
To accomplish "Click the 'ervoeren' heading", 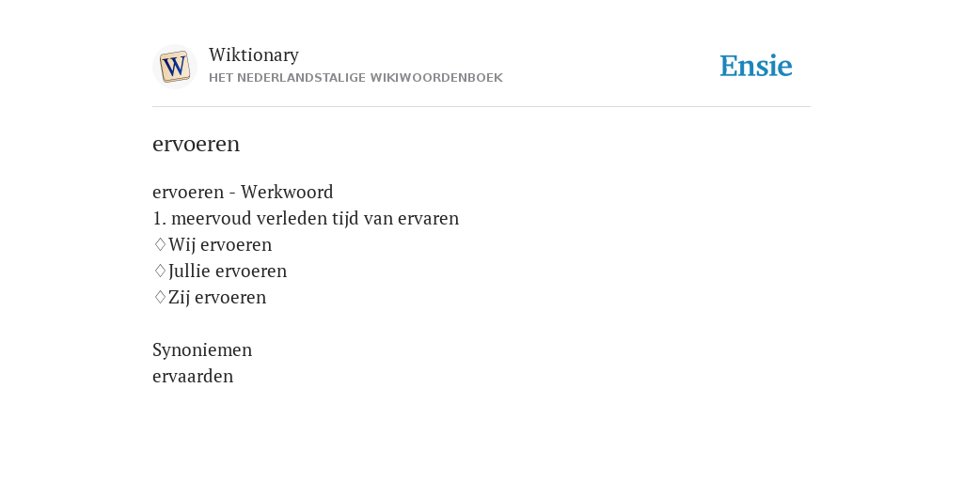I will pyautogui.click(x=196, y=144).
